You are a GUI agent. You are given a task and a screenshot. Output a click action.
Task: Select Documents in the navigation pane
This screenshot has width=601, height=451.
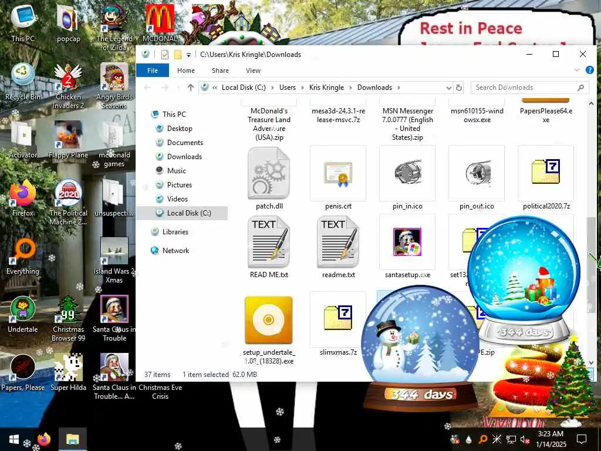[x=185, y=143]
